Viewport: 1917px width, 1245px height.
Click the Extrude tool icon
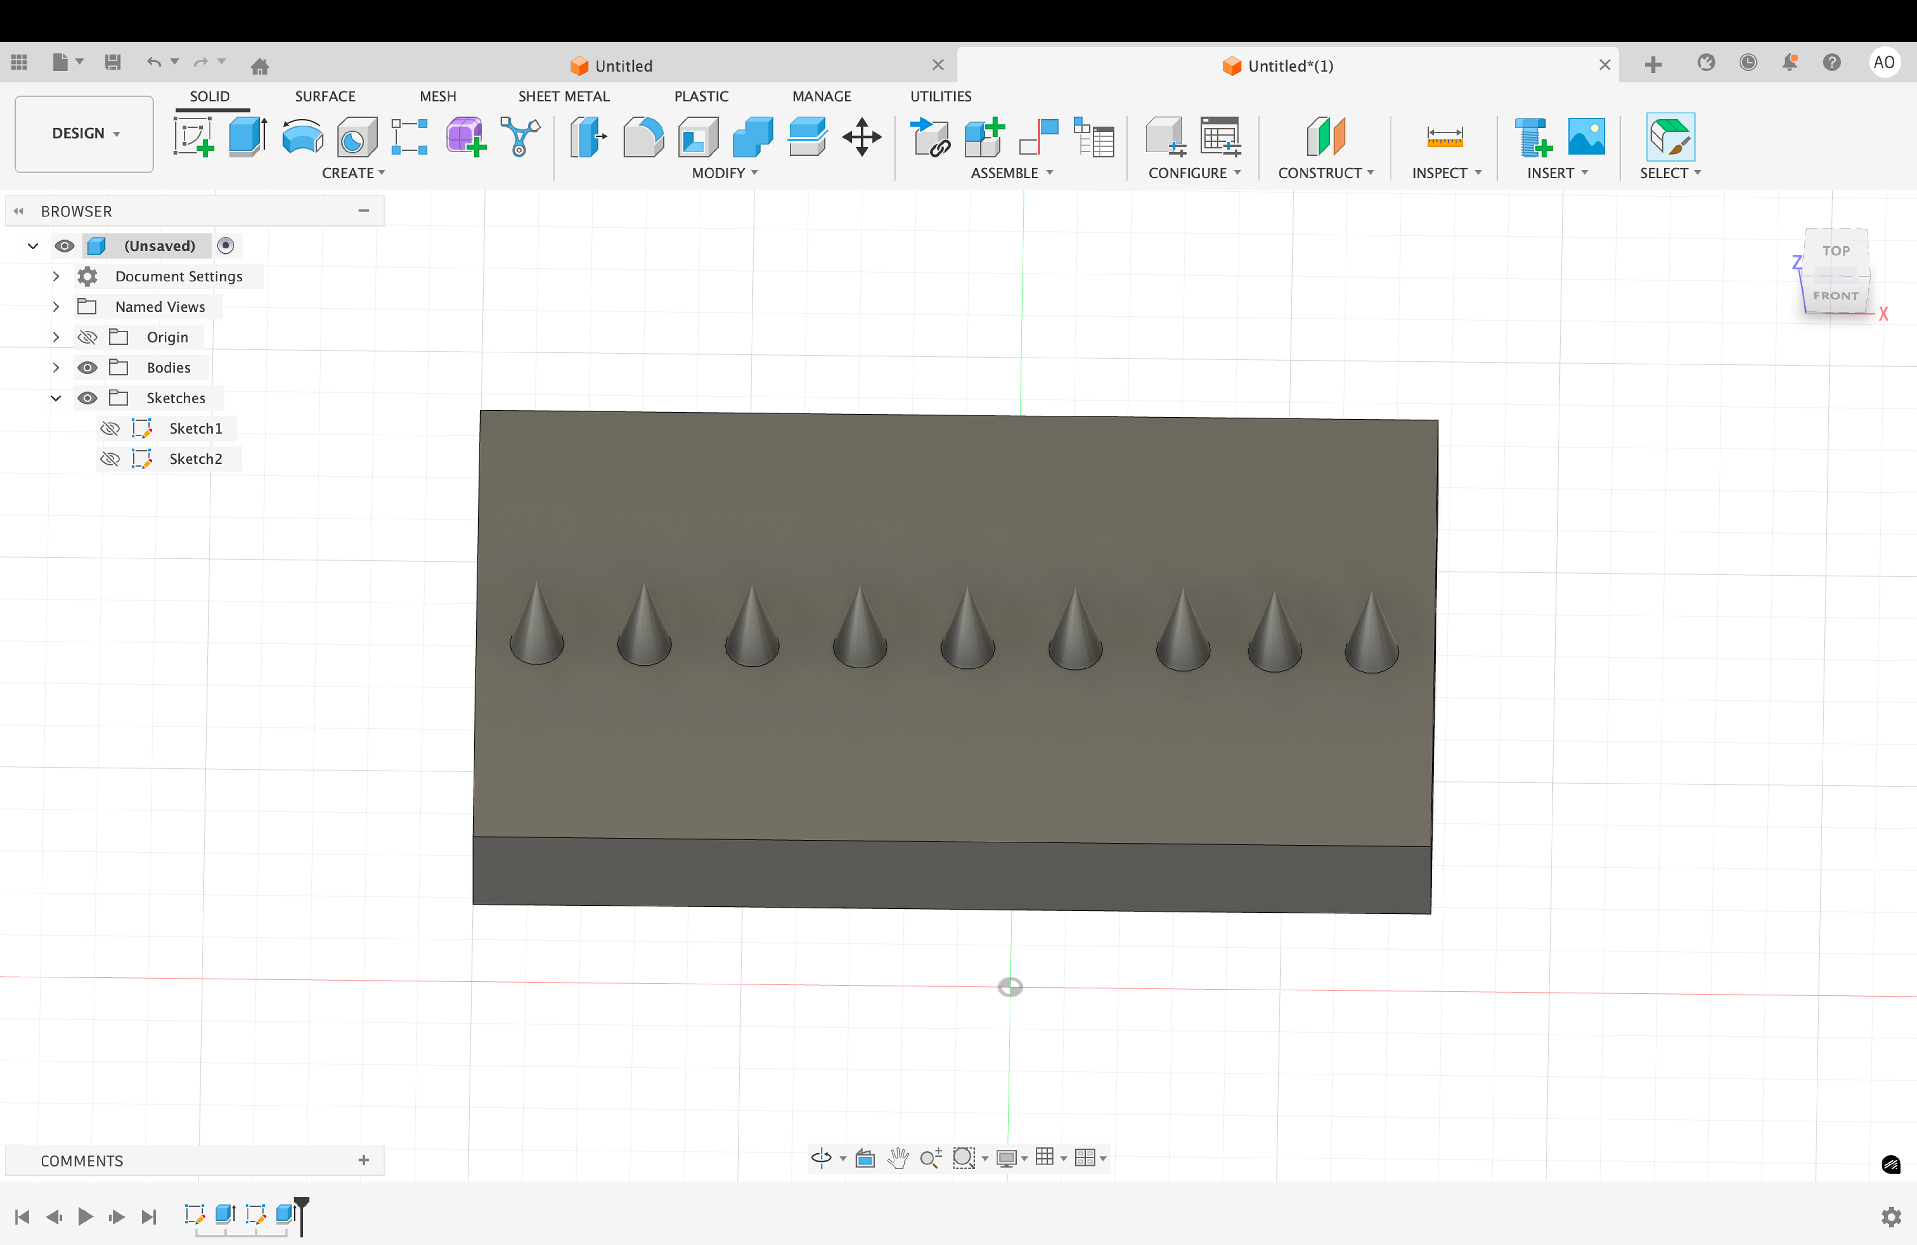click(x=247, y=137)
